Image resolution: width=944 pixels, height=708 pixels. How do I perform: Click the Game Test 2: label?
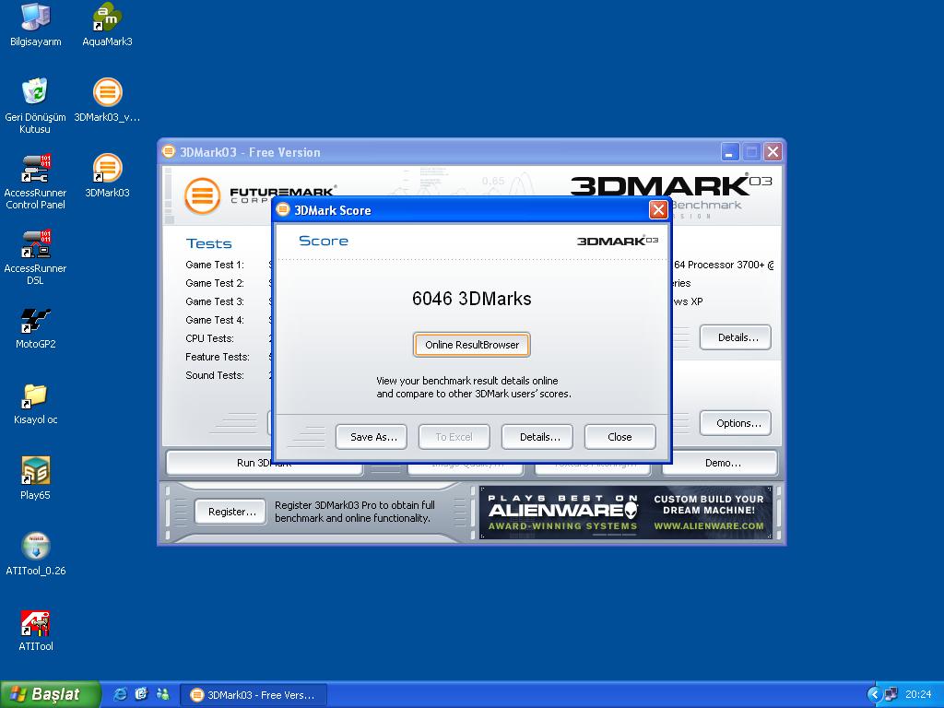click(215, 283)
